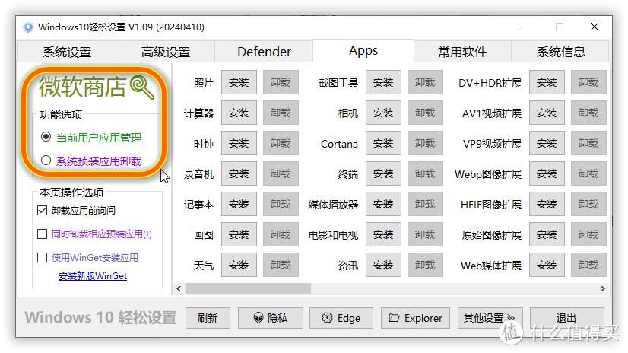
Task: Enable 使用WinGet安装应用 checkbox
Action: click(42, 257)
